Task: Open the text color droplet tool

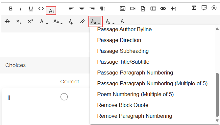Action: click(71, 22)
